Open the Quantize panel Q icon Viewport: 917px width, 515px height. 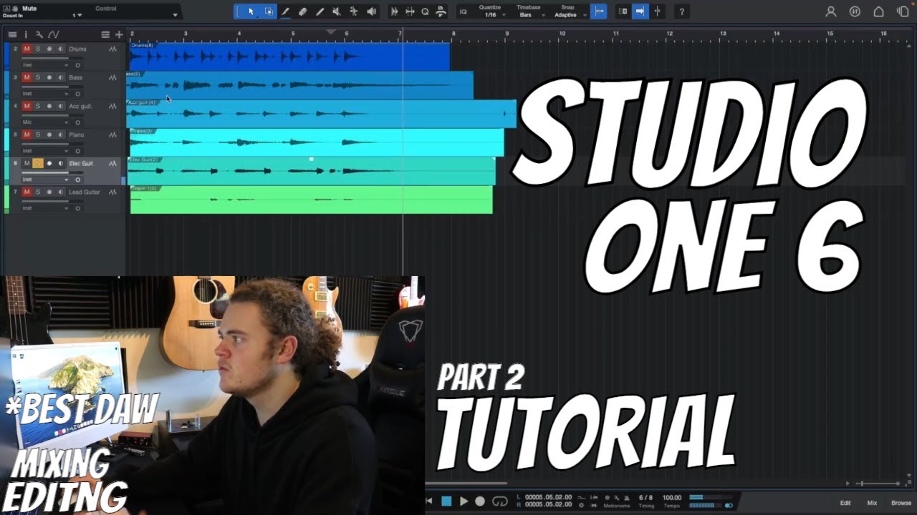pos(425,11)
